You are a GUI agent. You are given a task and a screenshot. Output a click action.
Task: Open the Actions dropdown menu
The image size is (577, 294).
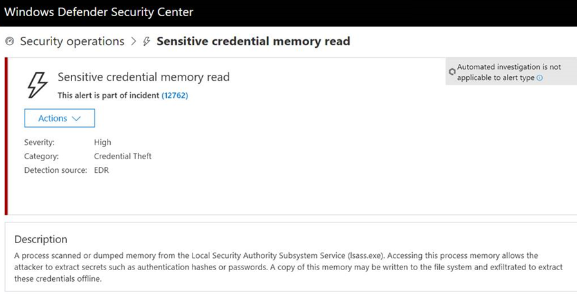tap(59, 118)
